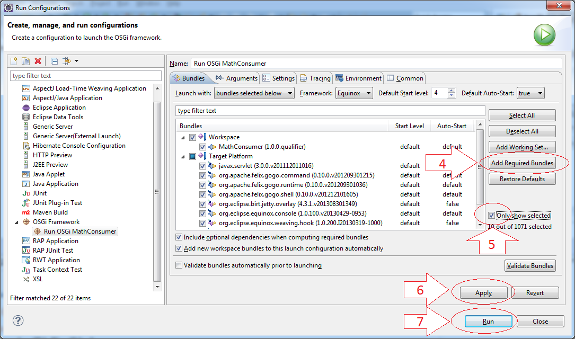Screen dimensions: 575x339
Task: Click the Collapse All toolbar icon
Action: 54,61
